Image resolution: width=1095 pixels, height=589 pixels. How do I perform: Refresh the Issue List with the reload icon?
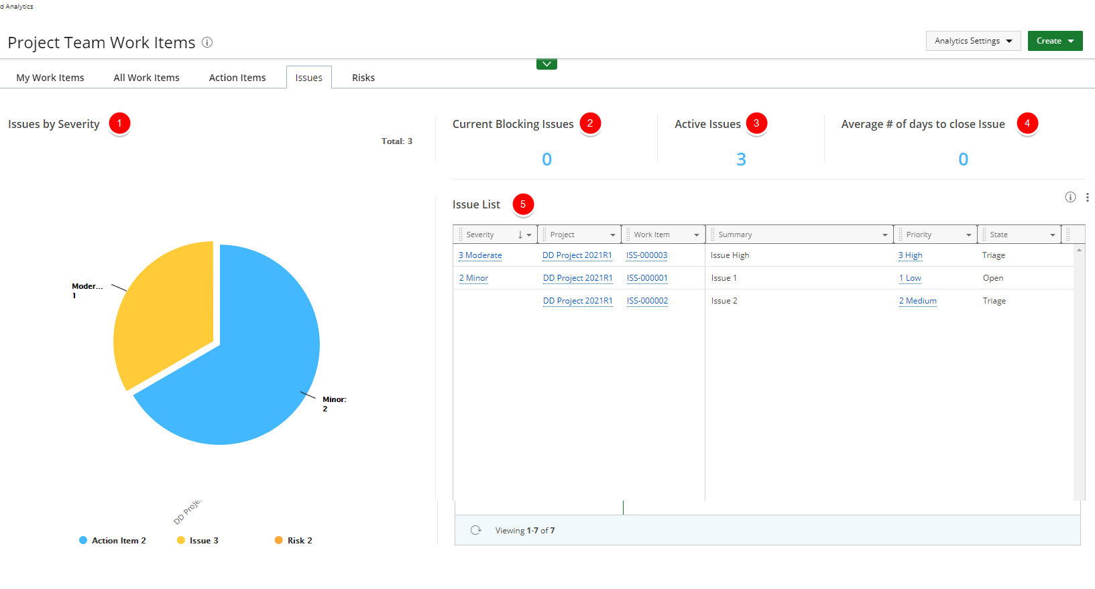point(476,530)
